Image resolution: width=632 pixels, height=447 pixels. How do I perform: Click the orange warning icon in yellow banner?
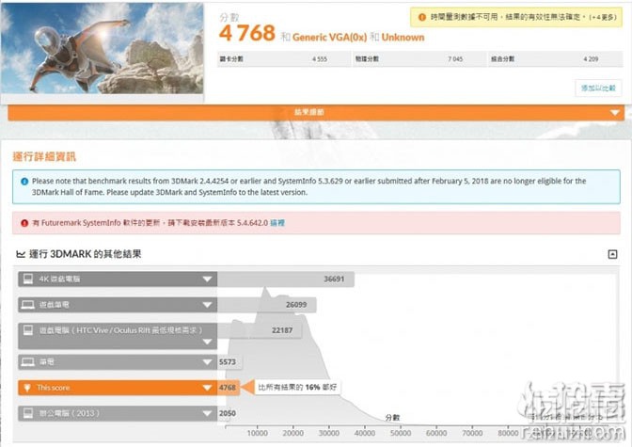(421, 17)
